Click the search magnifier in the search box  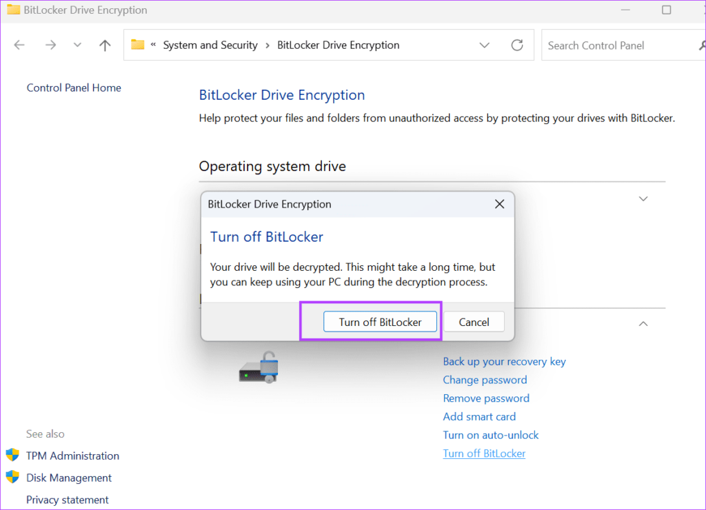[702, 45]
